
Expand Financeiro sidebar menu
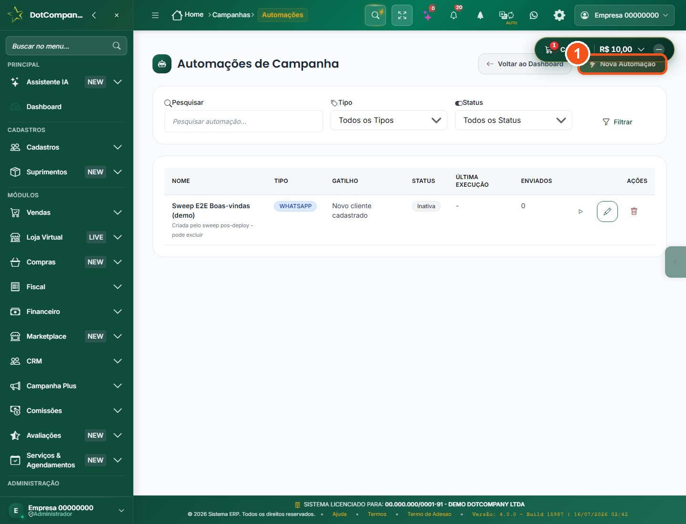[67, 312]
